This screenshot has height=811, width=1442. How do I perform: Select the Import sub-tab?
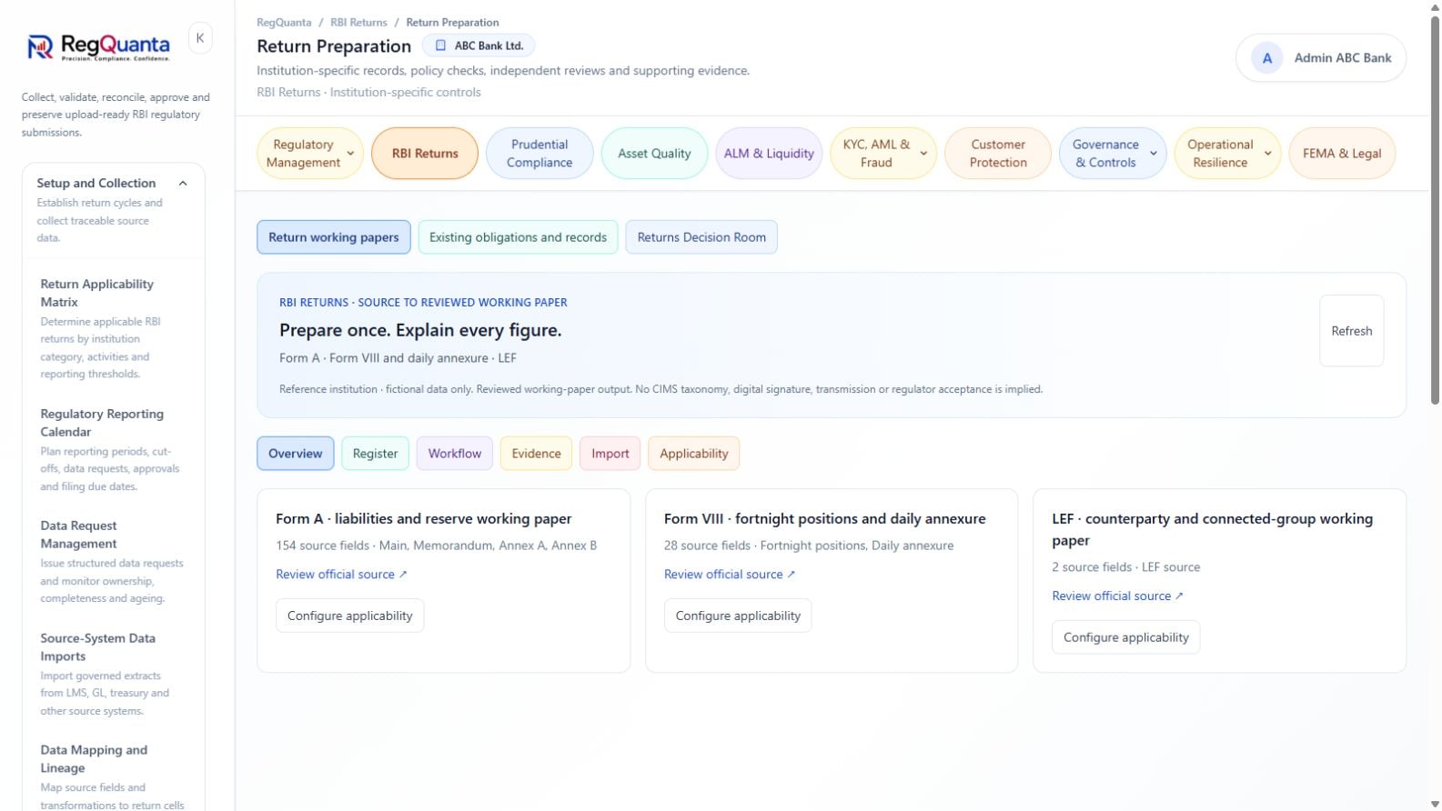pos(610,454)
